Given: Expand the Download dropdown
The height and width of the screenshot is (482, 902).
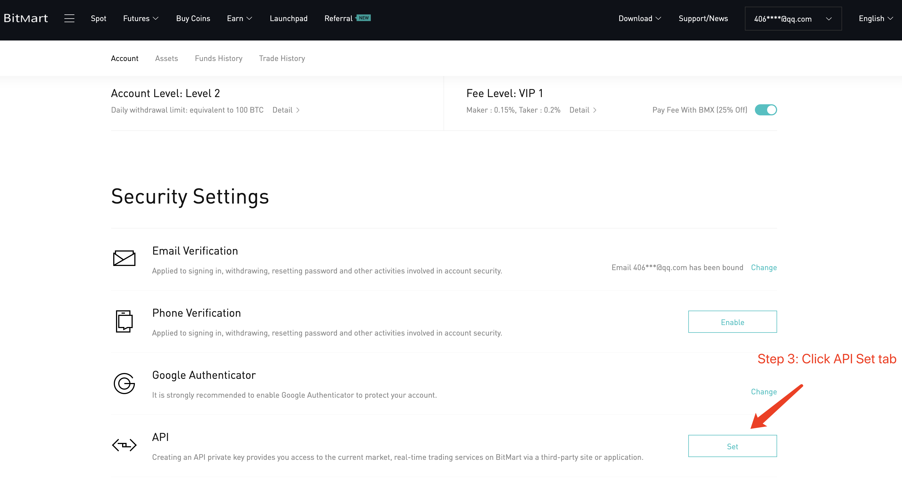Looking at the screenshot, I should coord(640,18).
